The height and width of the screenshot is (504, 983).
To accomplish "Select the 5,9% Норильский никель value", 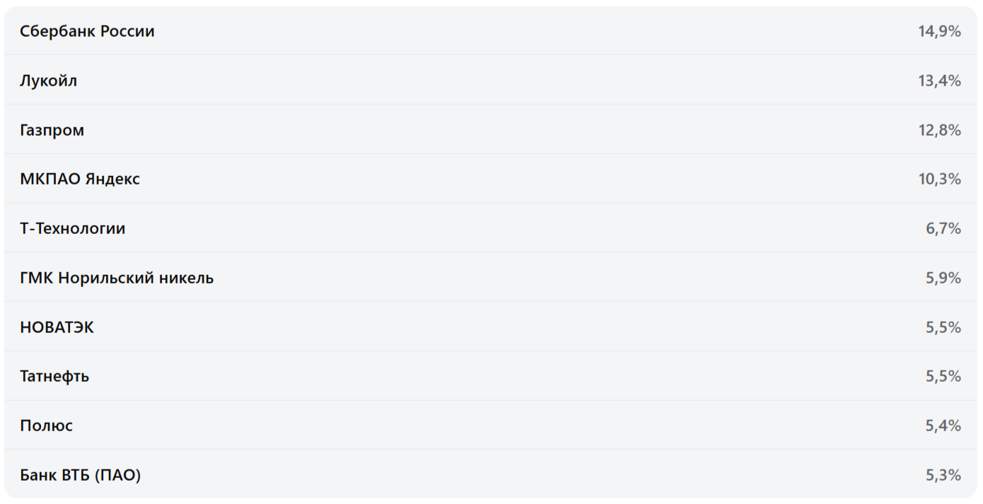I will 943,278.
